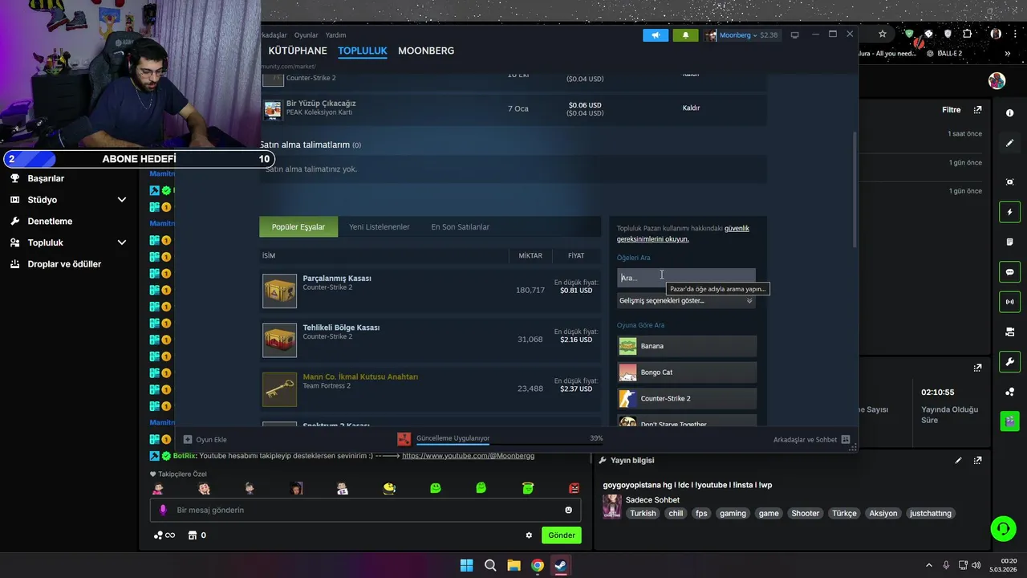This screenshot has height=578, width=1027.
Task: Click Oyun Ekle plus icon in Steam
Action: click(x=188, y=440)
